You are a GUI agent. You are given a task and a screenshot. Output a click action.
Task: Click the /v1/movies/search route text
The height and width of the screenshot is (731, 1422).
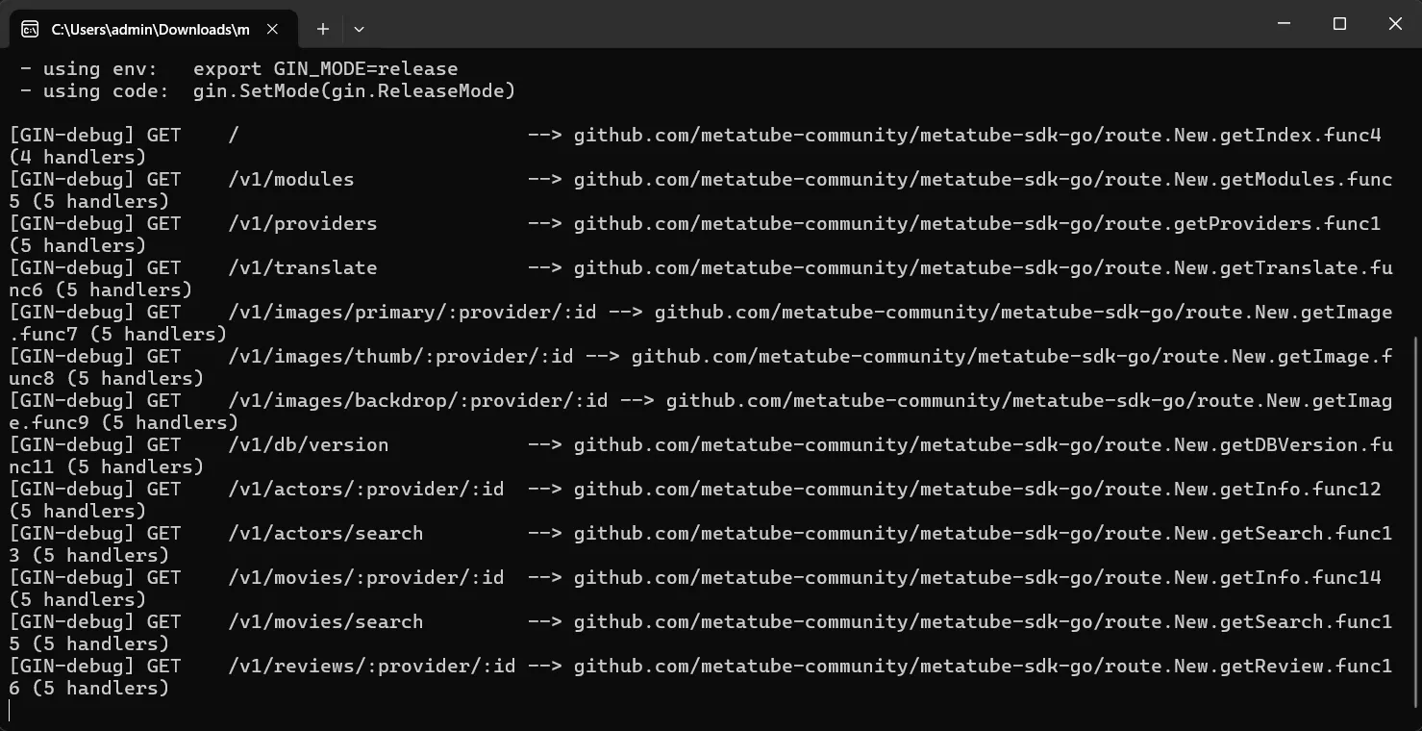[x=325, y=622]
